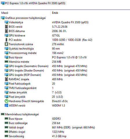Select the PCI Express 1.0 x16 device title
The image size is (130, 139).
tap(35, 3)
